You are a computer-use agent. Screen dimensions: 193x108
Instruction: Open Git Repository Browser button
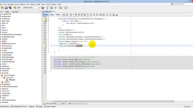point(19,106)
